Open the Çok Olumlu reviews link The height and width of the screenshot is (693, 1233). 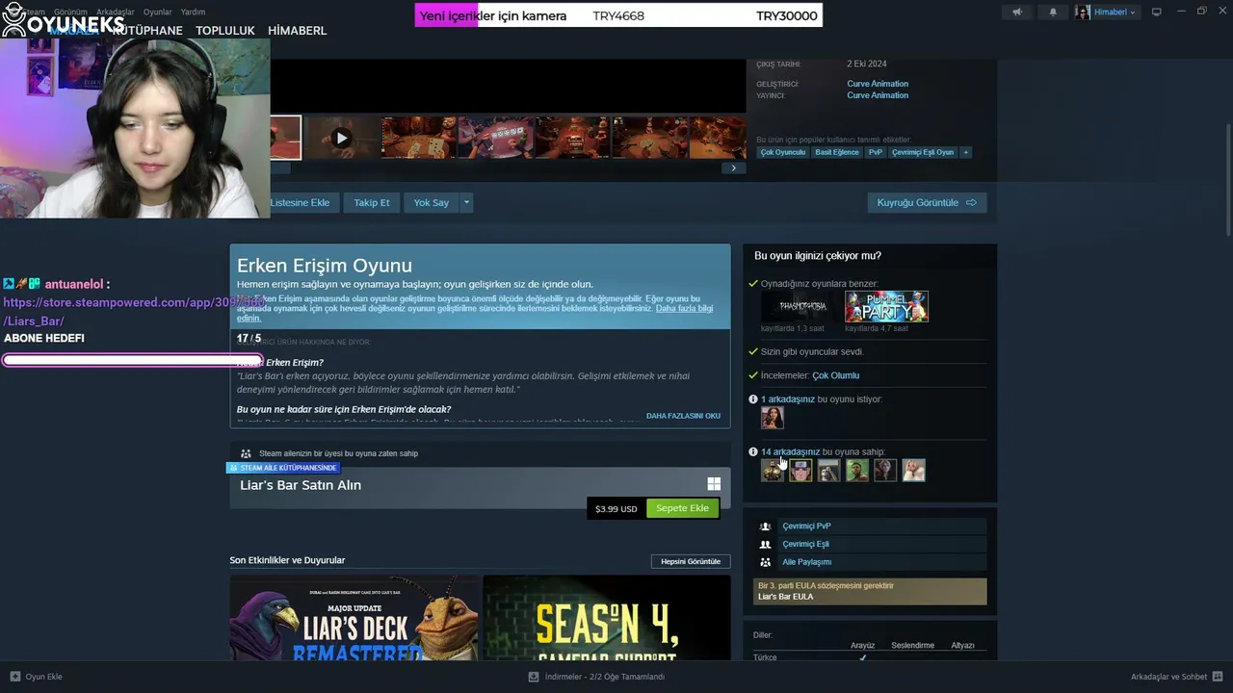click(835, 375)
